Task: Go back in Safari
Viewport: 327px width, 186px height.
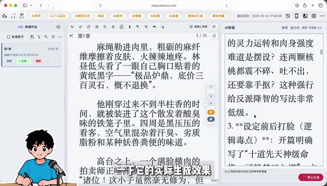Action: point(41,6)
